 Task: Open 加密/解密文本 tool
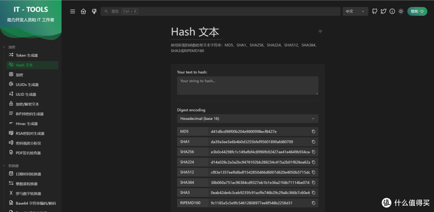[32, 104]
